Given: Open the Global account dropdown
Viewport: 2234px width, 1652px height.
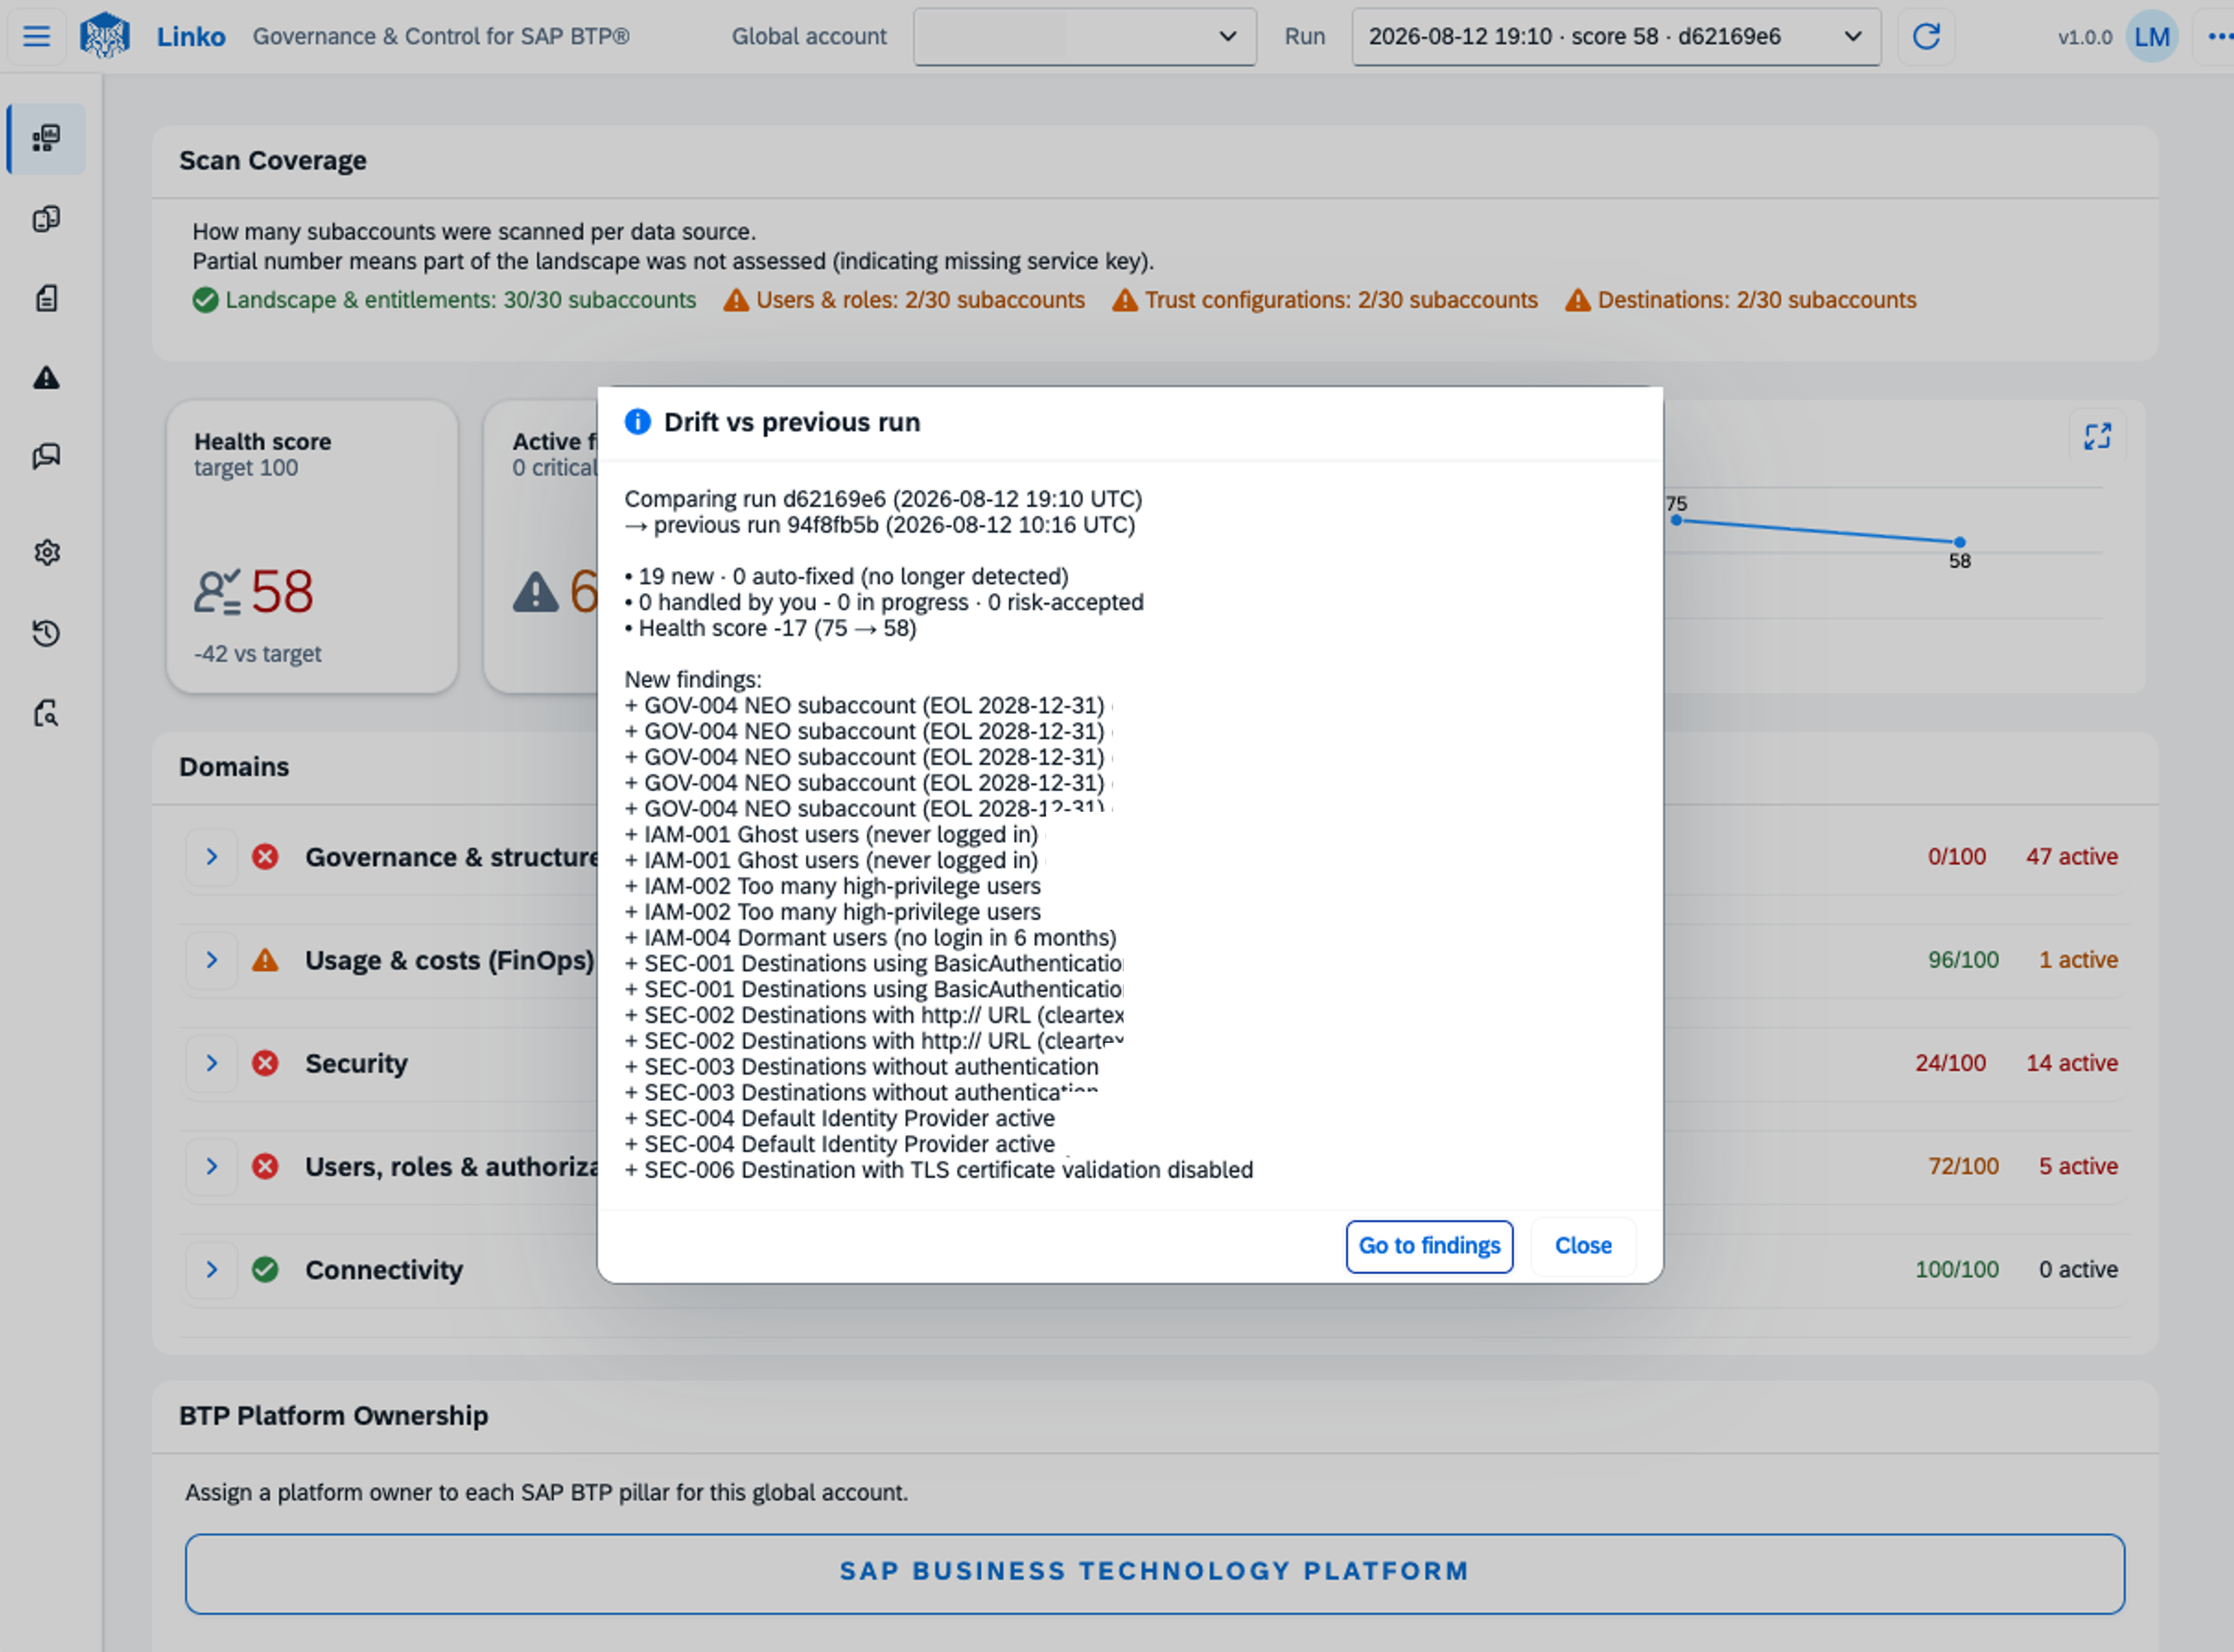Looking at the screenshot, I should 1084,37.
